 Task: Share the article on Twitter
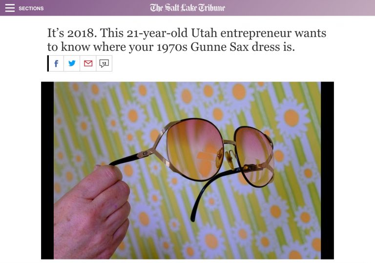click(x=72, y=63)
